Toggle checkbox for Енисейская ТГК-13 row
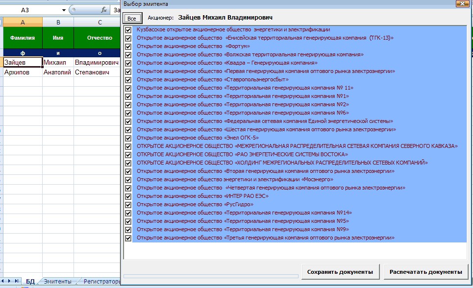 tap(128, 38)
